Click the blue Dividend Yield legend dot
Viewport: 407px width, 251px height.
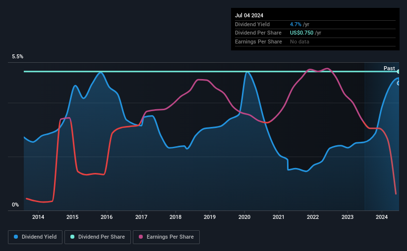pos(16,237)
